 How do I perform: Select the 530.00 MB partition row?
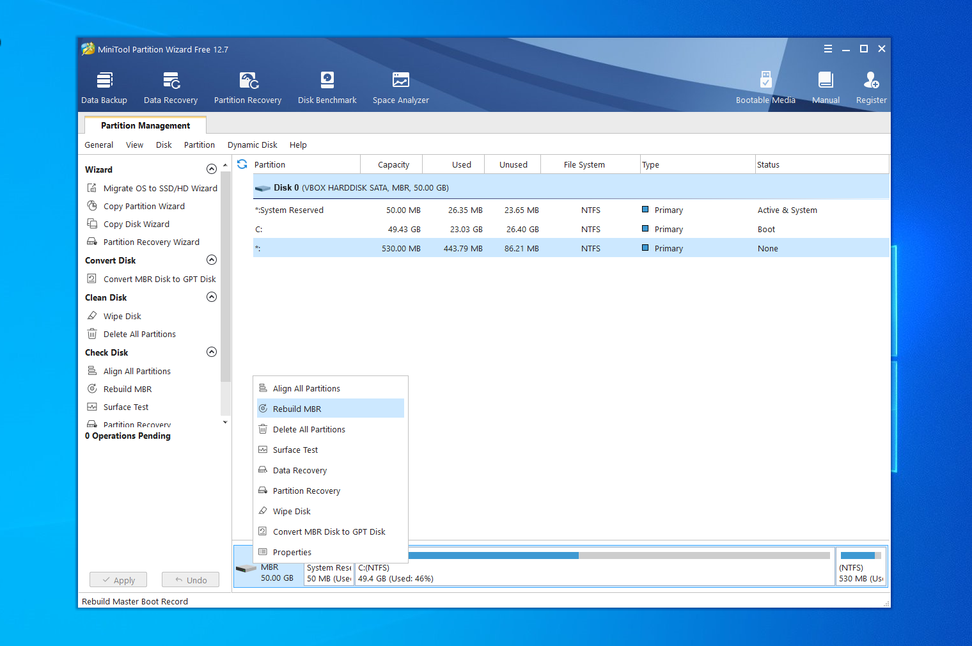point(571,248)
